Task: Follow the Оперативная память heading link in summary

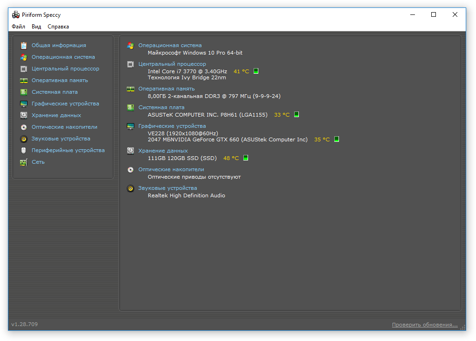Action: click(166, 89)
